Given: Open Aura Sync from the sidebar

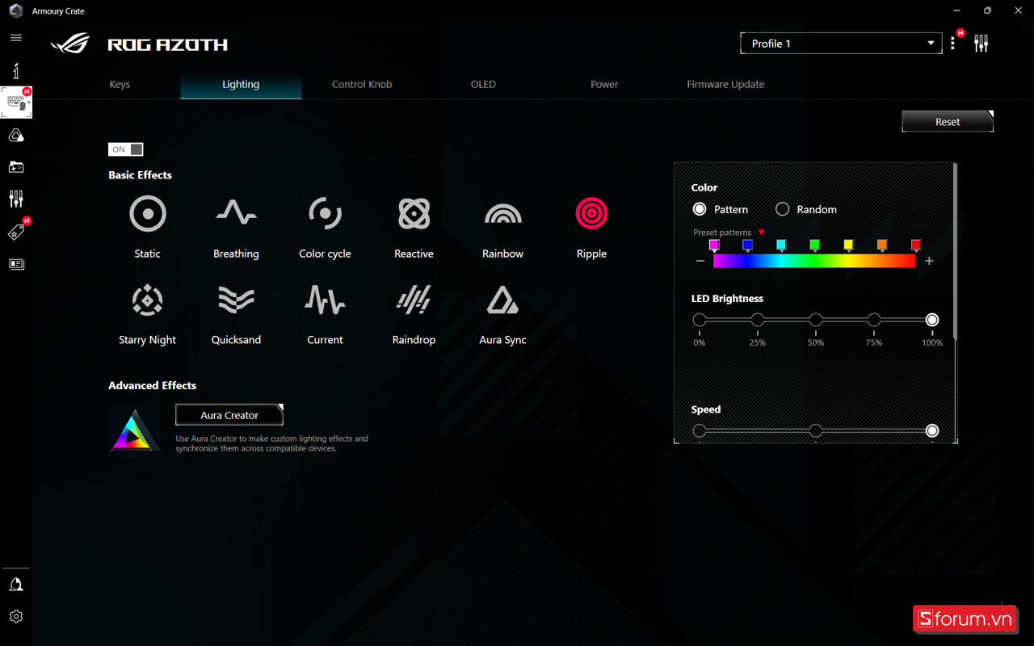Looking at the screenshot, I should (16, 136).
